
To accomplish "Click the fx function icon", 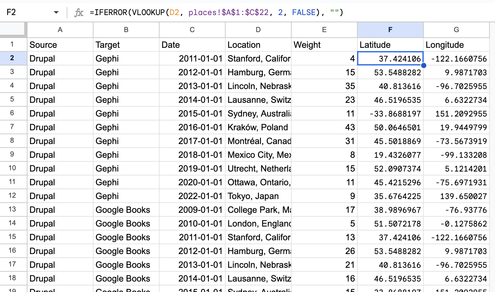I will tap(78, 12).
